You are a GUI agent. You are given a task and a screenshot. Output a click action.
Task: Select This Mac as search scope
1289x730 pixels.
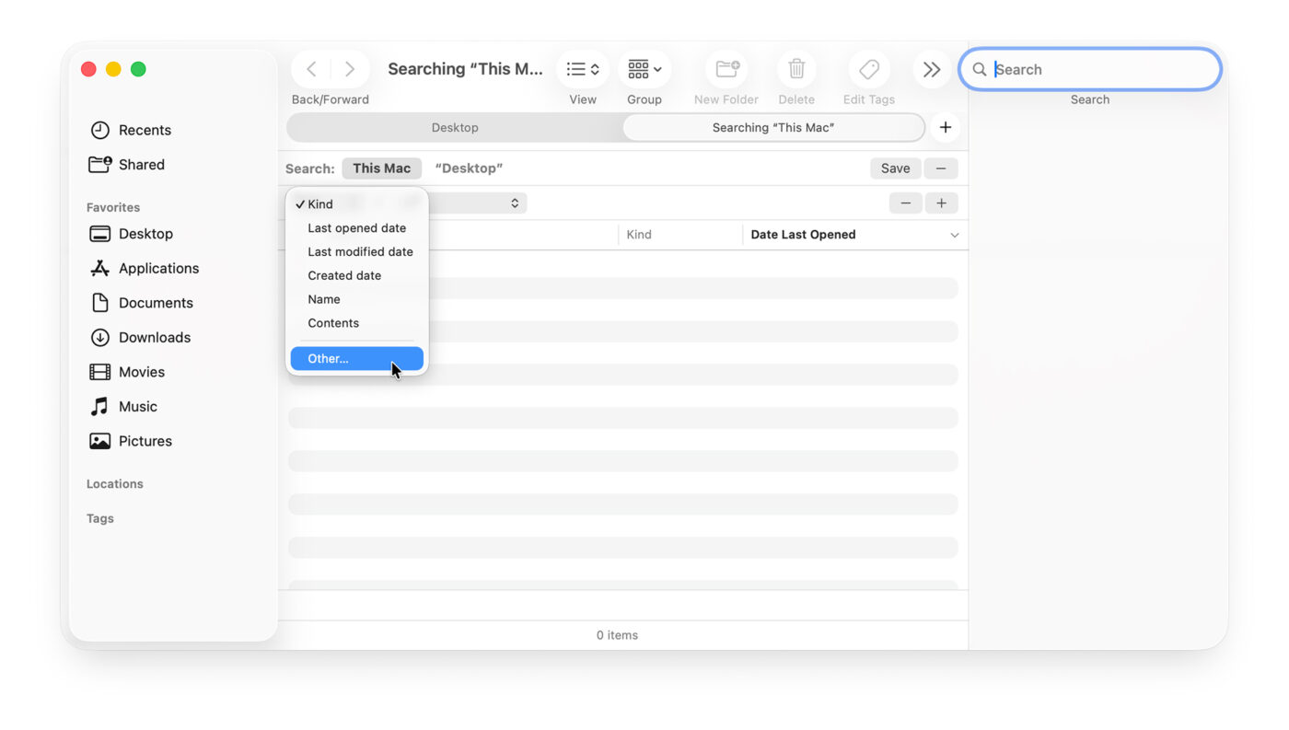[381, 168]
